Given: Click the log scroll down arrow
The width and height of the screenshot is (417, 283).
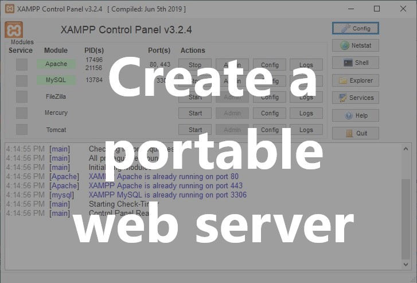Looking at the screenshot, I should pos(406,265).
